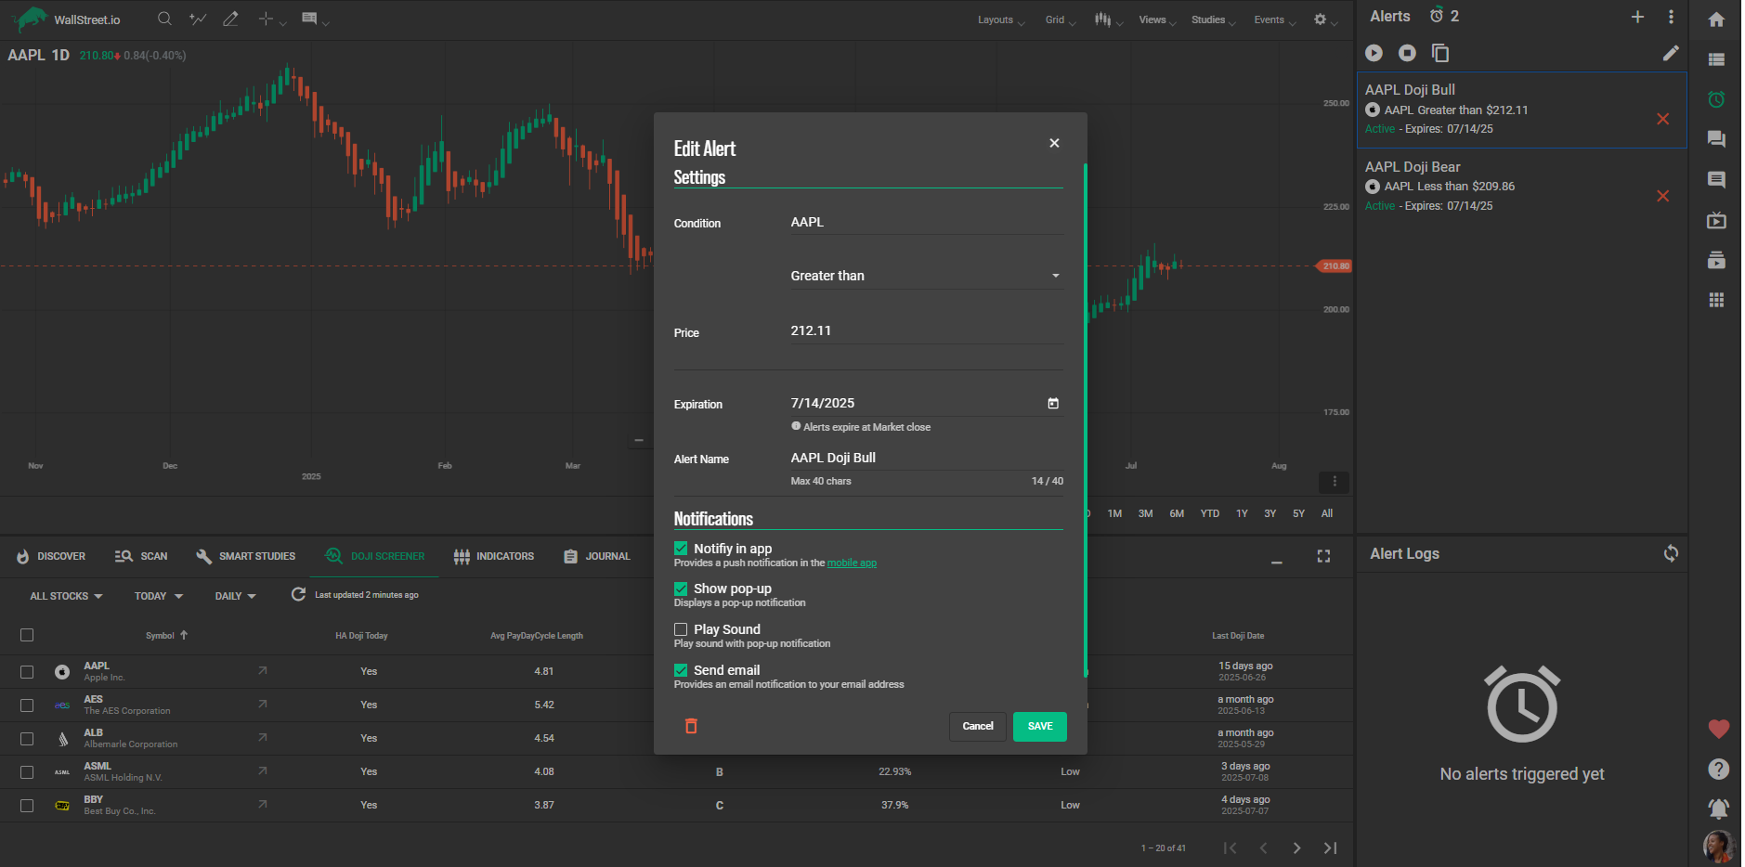
Task: Switch to the JOURNAL tab
Action: pos(597,556)
